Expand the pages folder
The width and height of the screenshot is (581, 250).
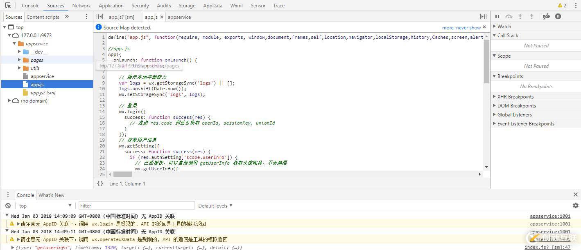click(x=19, y=60)
